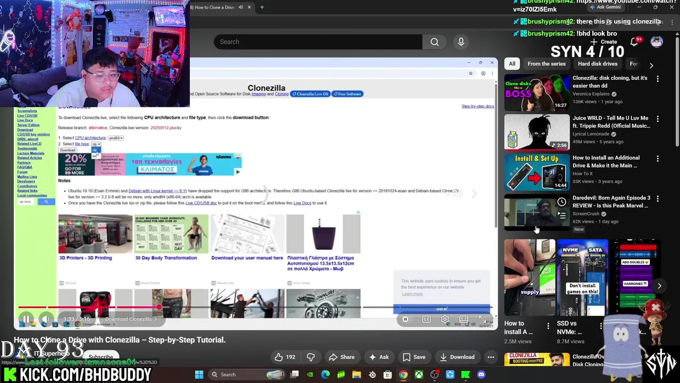Open Task View from the taskbar
The image size is (680, 383).
coord(294,374)
